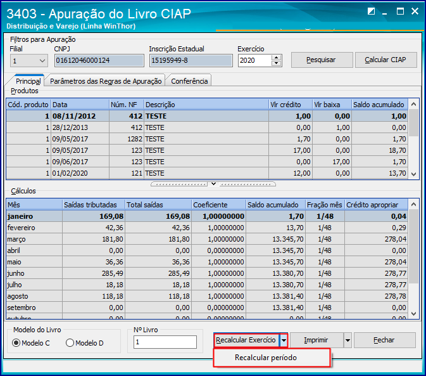Open the Imprimir dropdown arrow
This screenshot has height=376, width=426.
348,340
